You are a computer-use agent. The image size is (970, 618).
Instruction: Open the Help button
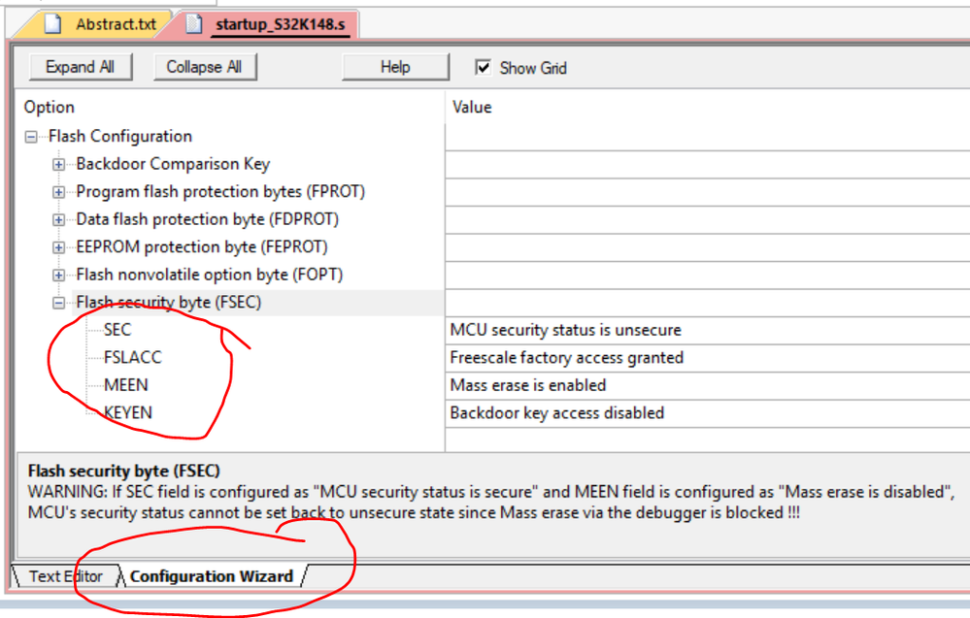tap(395, 67)
